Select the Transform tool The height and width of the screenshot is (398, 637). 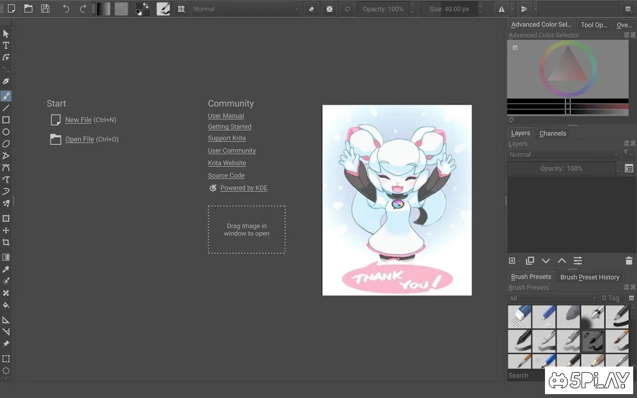[x=6, y=218]
